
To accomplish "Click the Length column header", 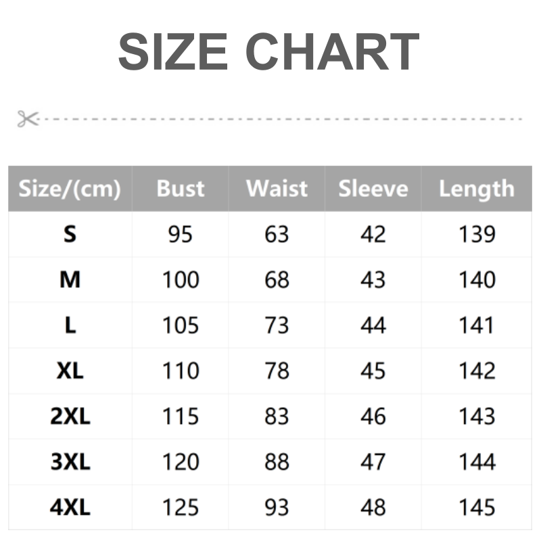I will 477,189.
